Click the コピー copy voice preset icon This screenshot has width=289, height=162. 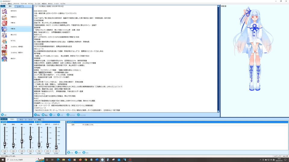click(2, 115)
